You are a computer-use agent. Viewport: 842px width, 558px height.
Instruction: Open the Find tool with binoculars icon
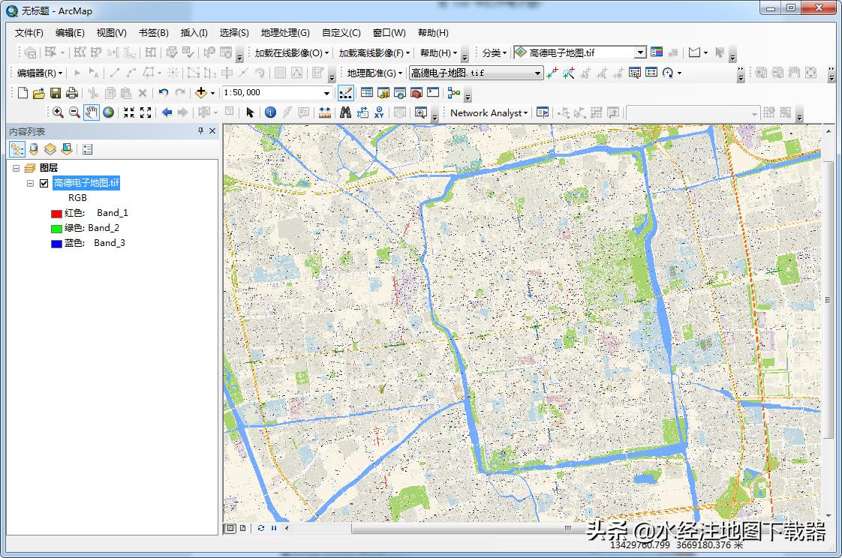pyautogui.click(x=344, y=112)
